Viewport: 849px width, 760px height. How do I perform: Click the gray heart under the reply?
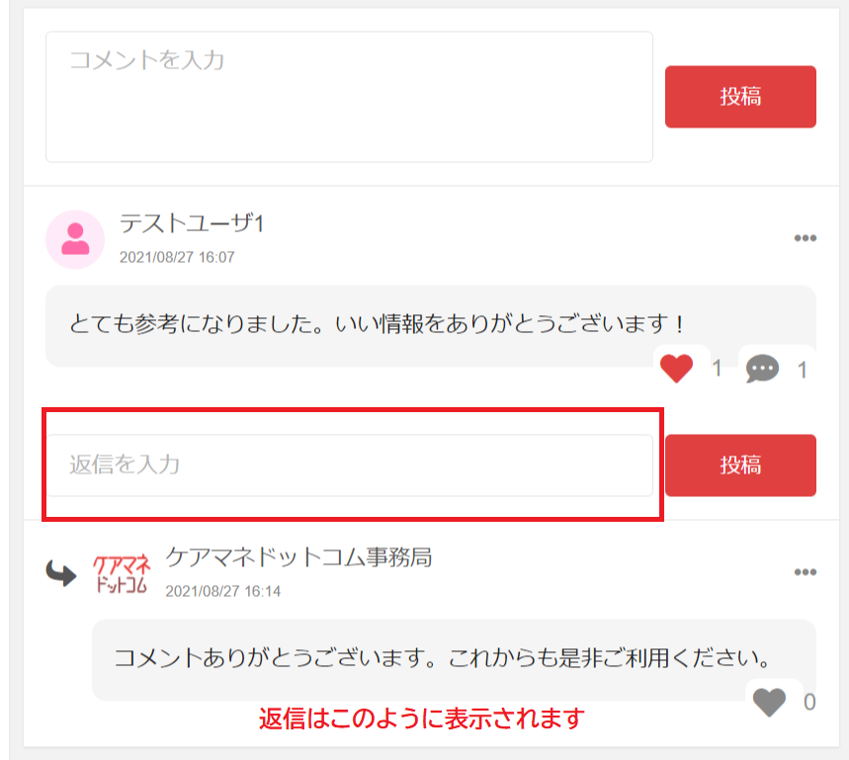(771, 702)
